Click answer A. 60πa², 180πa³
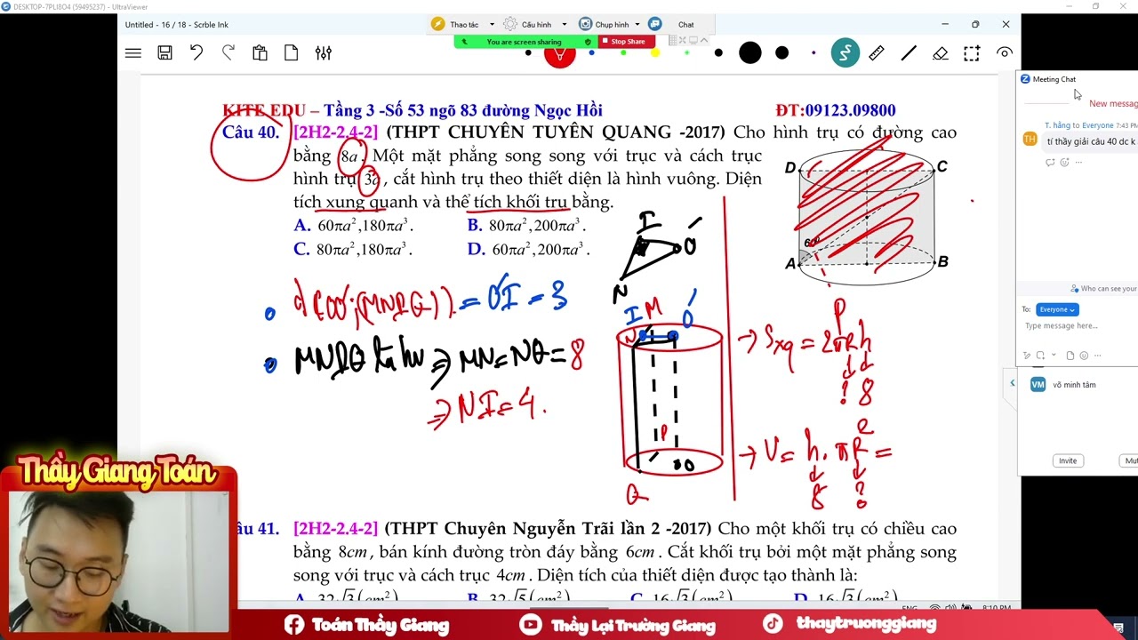Screen dimensions: 1138x640 [x=354, y=225]
